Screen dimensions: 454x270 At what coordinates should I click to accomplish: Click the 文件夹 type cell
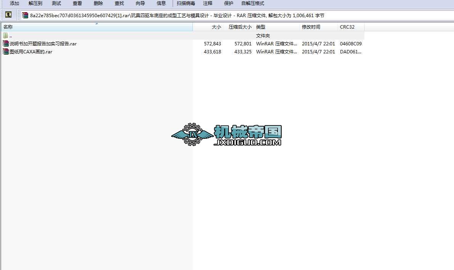263,35
